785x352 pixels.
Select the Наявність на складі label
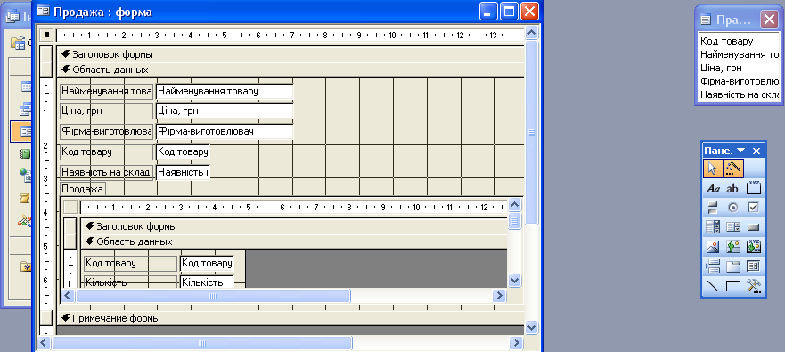107,172
